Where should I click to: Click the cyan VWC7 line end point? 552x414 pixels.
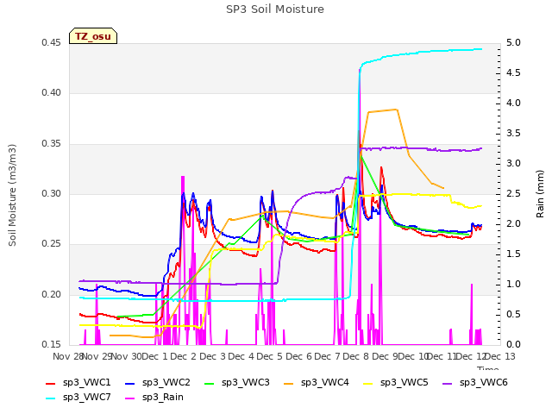pos(481,49)
